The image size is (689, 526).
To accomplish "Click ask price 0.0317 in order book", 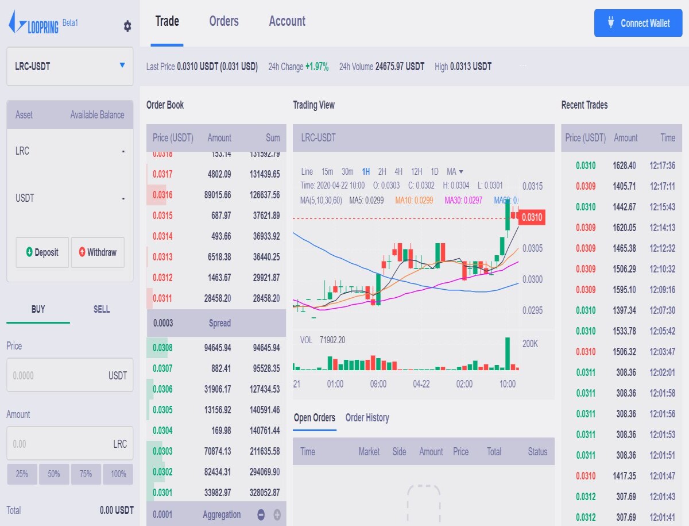I will (x=162, y=174).
